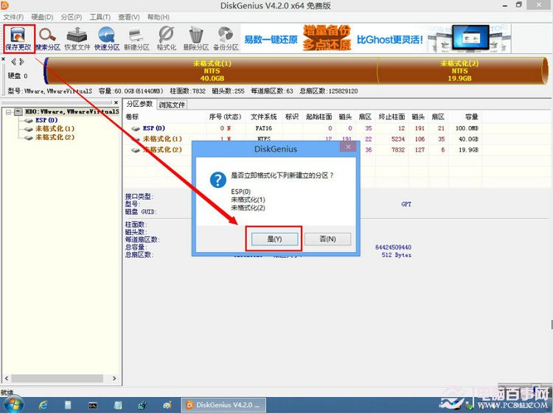This screenshot has height=414, width=553.
Task: Select the 未格式化(2) 19.9GB partition bar
Action: [459, 71]
